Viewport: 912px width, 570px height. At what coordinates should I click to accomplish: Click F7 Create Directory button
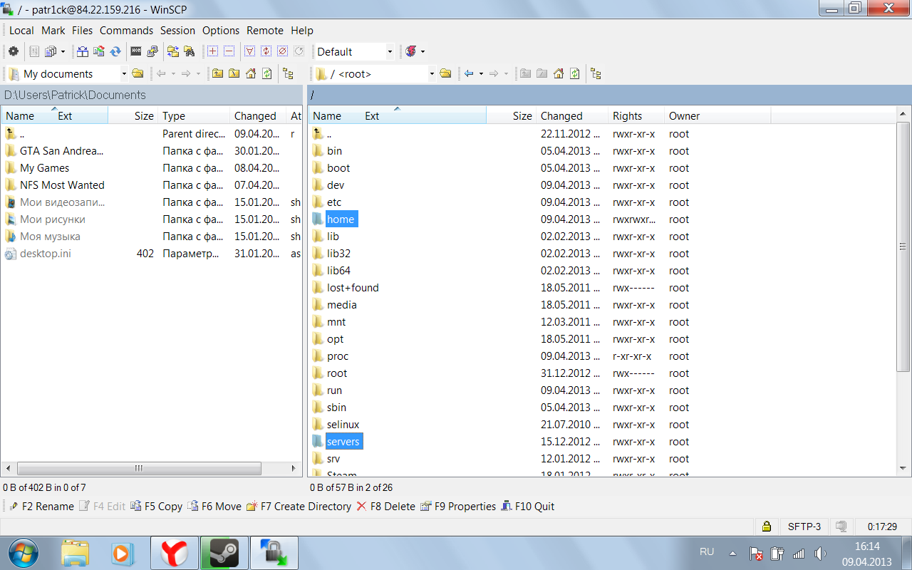tap(299, 507)
